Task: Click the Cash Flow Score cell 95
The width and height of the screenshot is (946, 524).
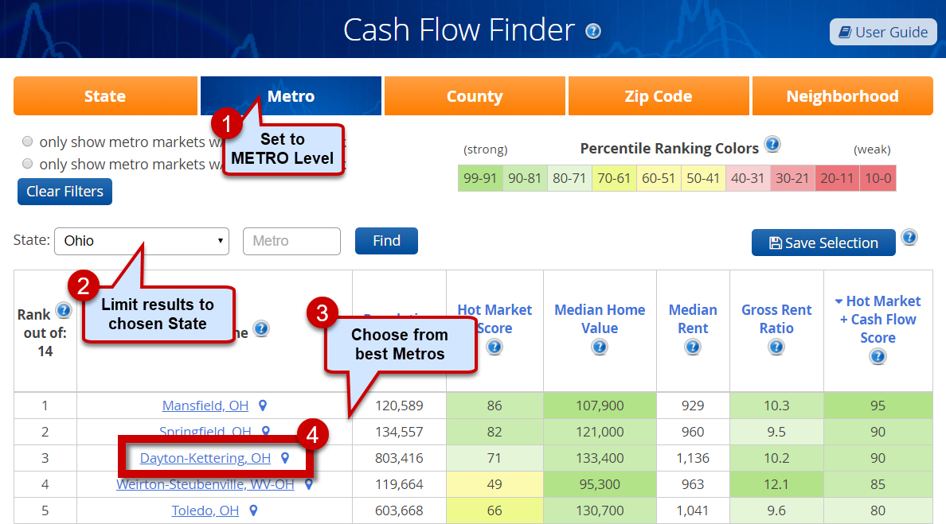Action: (x=878, y=406)
